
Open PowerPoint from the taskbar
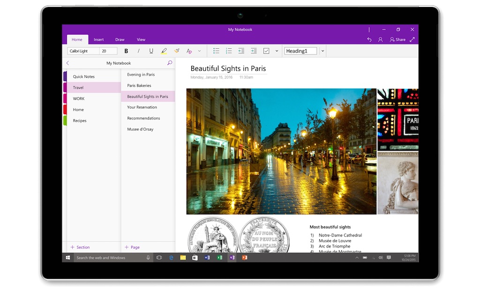click(244, 258)
